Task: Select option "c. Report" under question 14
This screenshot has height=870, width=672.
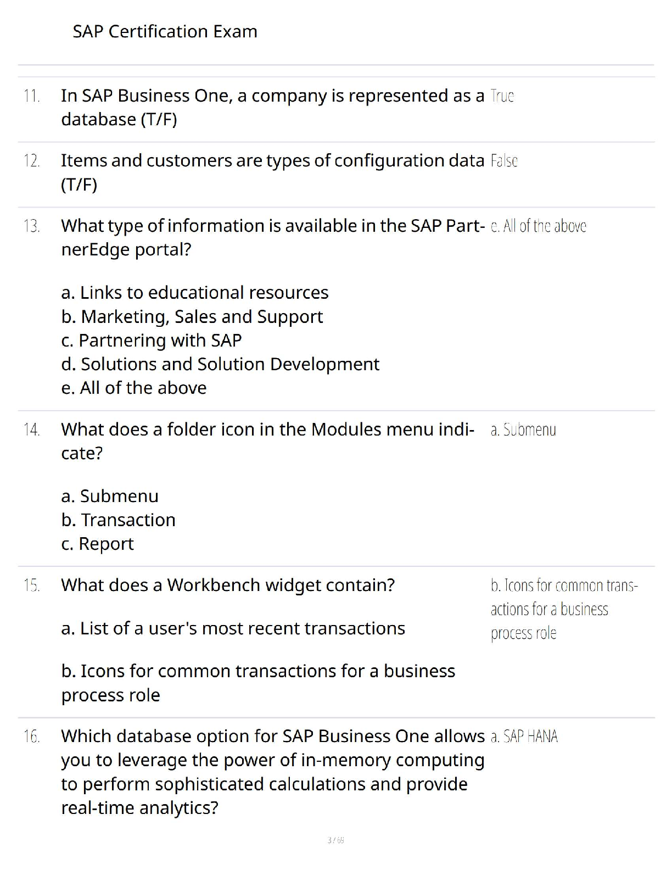Action: pyautogui.click(x=98, y=544)
